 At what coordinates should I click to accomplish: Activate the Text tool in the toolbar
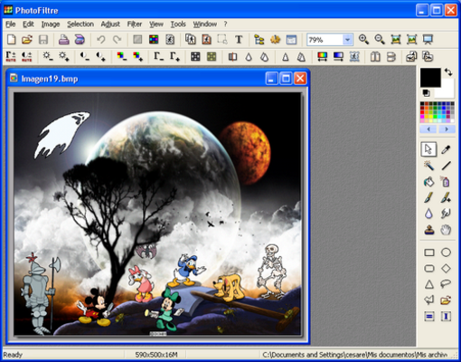pos(239,40)
